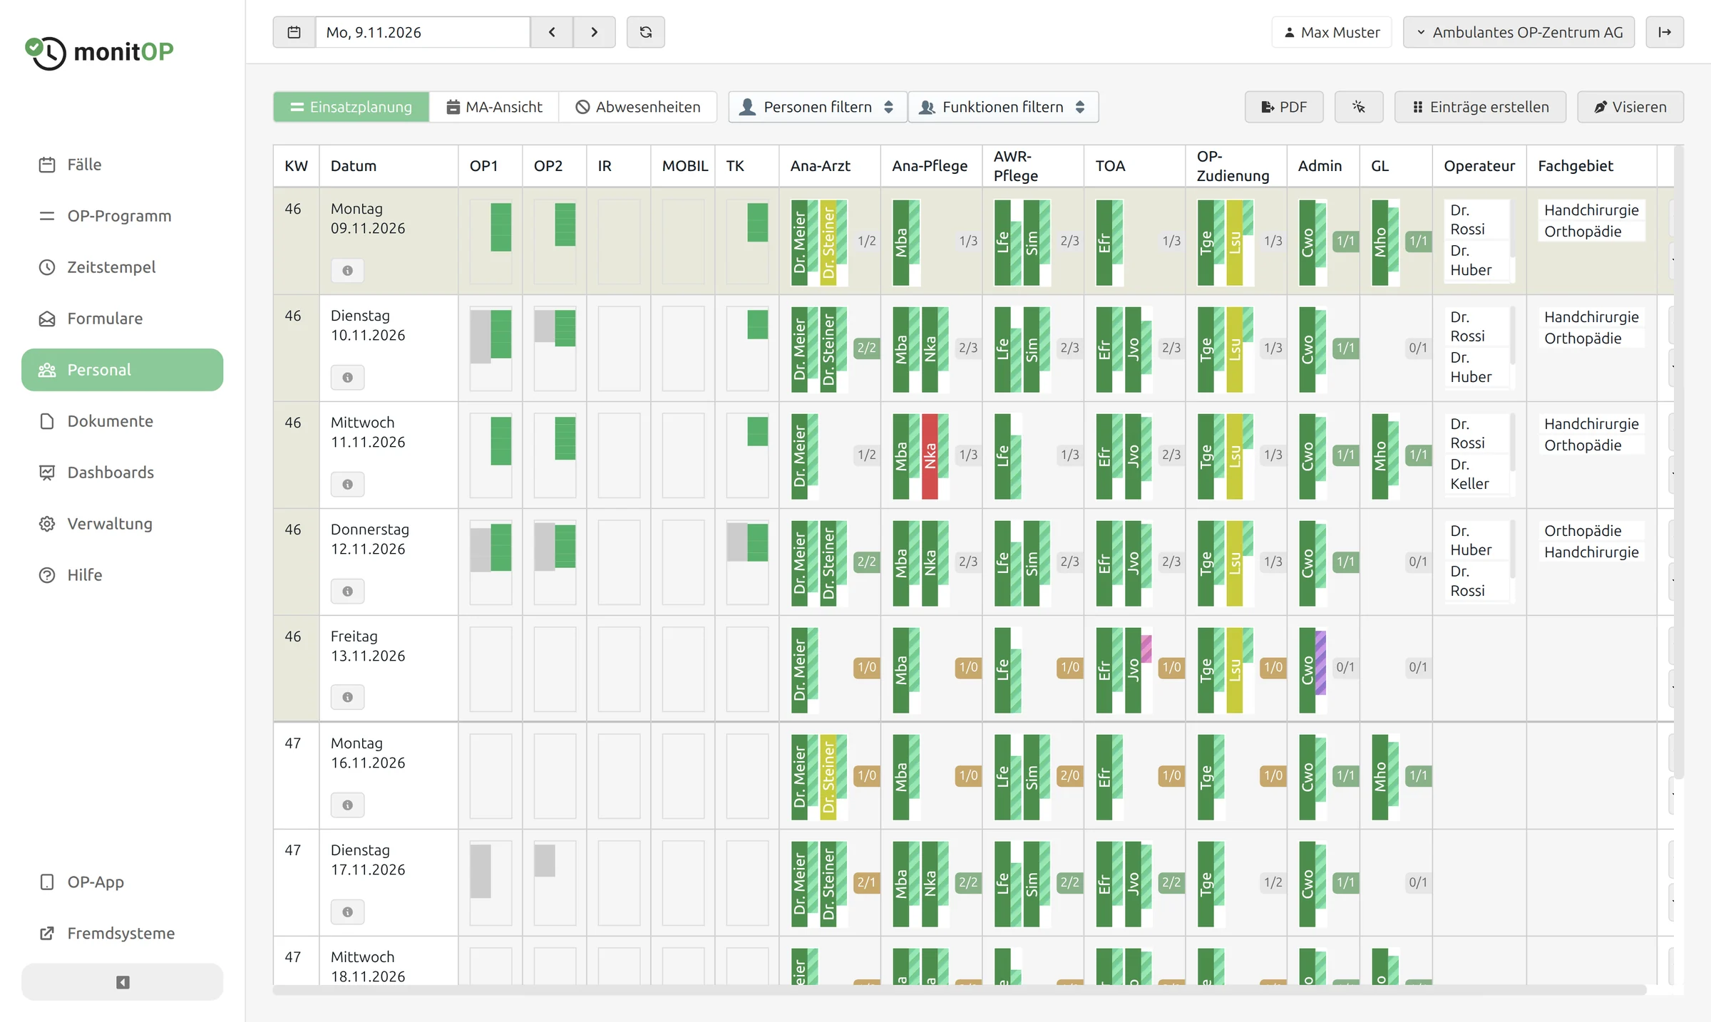Viewport: 1711px width, 1022px height.
Task: Click the sparkle auto-plan icon button
Action: [x=1359, y=107]
